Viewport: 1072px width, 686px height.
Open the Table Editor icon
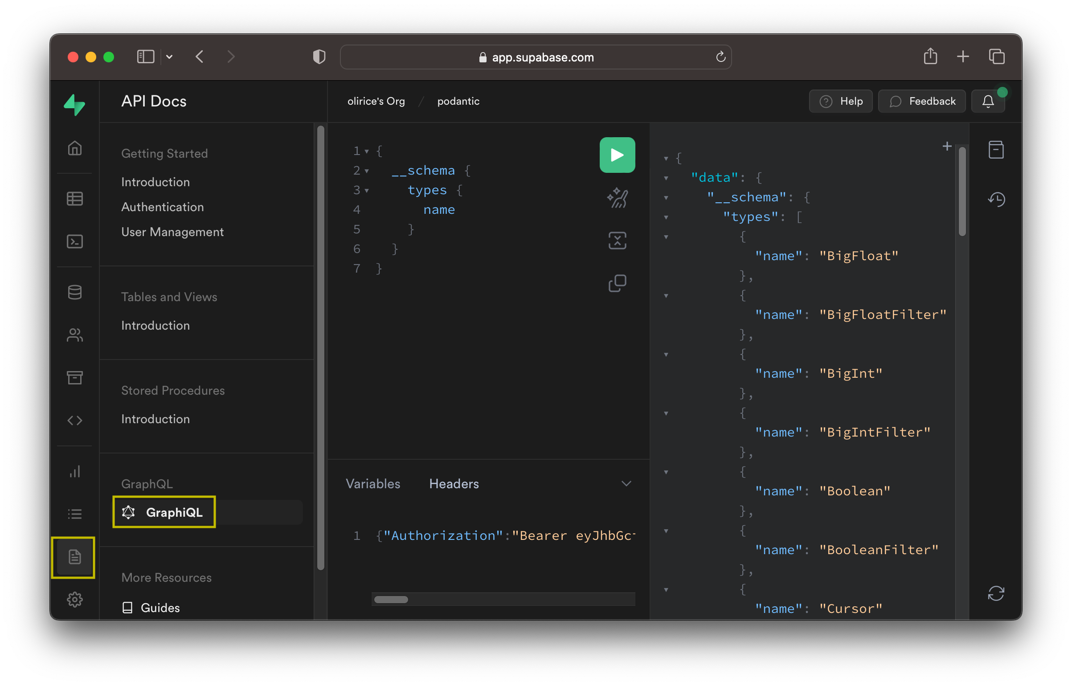pos(74,199)
